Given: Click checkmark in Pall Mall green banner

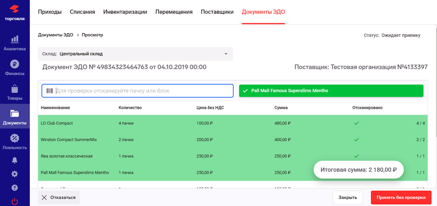Looking at the screenshot, I should 245,91.
